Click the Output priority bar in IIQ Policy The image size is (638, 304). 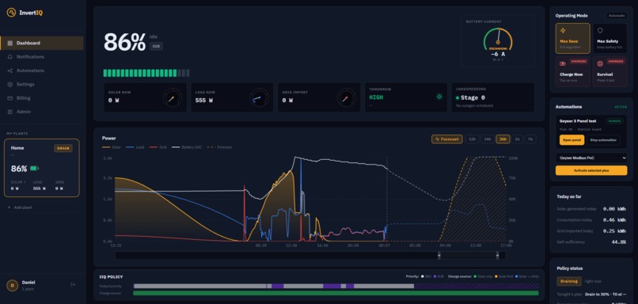pyautogui.click(x=336, y=286)
